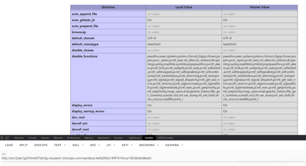306x166 pixels.
Task: Select the default_charset directive cell
Action: 108,38
